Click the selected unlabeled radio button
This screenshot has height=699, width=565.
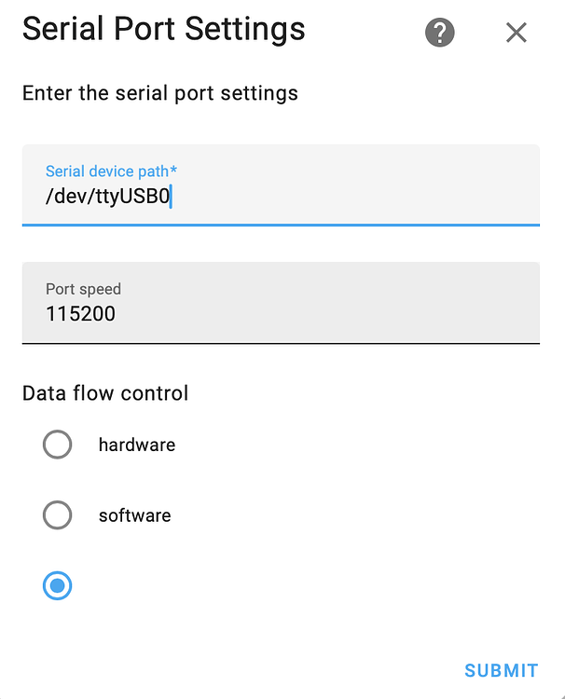(x=57, y=586)
